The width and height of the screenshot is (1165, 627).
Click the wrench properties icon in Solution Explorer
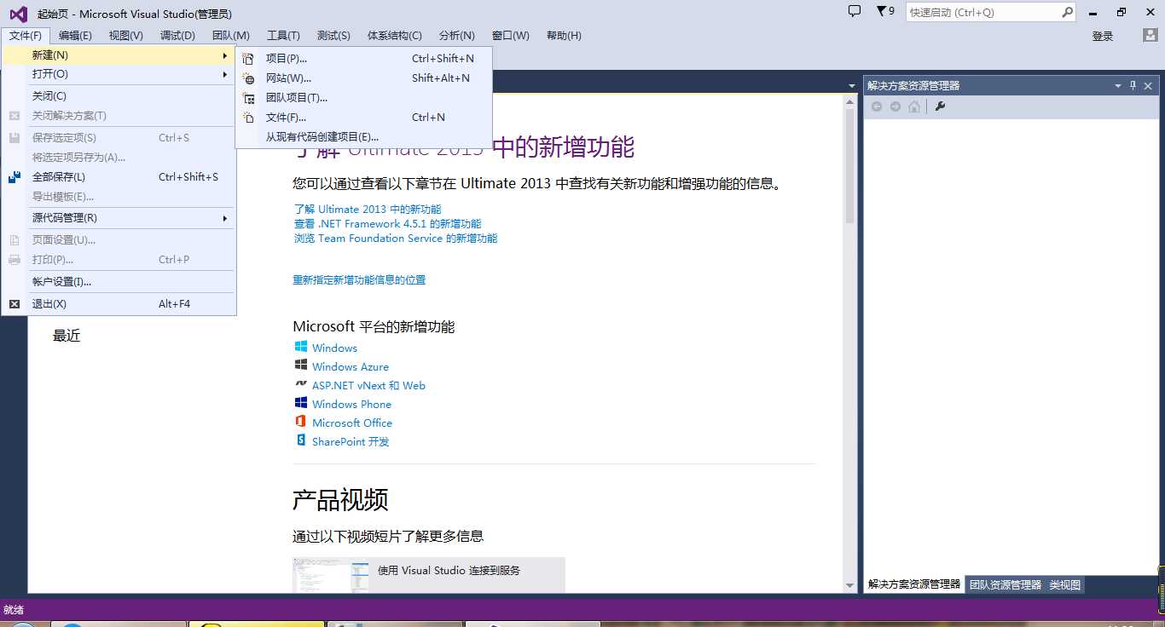click(941, 106)
